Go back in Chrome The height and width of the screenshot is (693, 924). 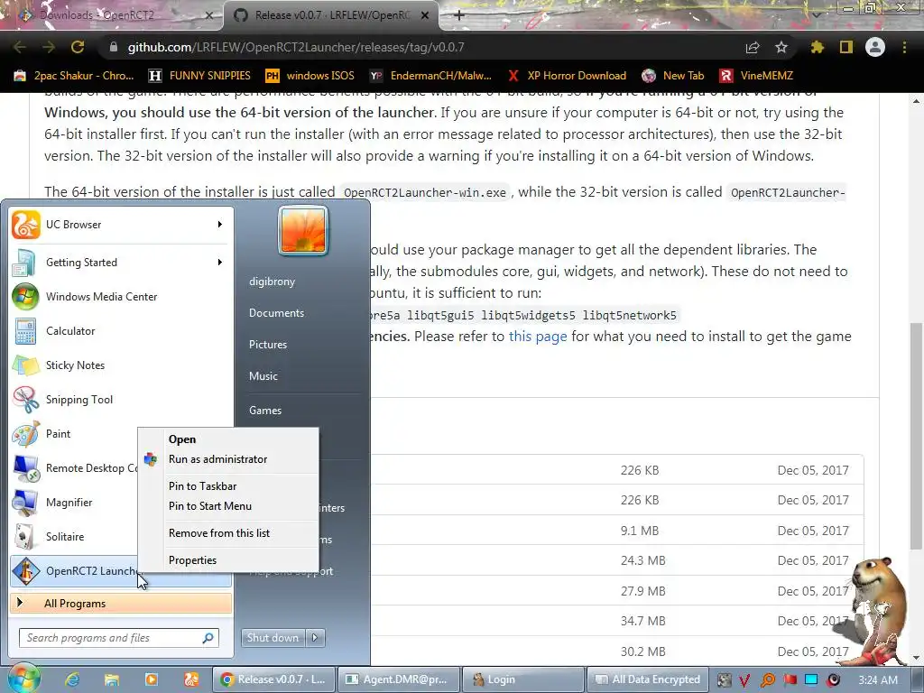20,47
